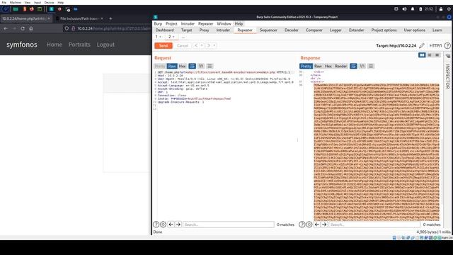Image resolution: width=453 pixels, height=255 pixels.
Task: Switch to the Decoder tab
Action: (x=291, y=30)
